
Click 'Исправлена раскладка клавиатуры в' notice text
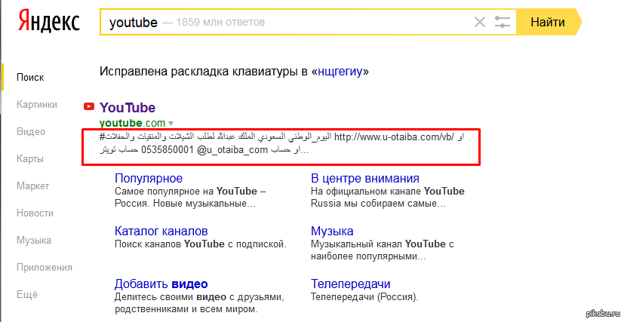(204, 72)
